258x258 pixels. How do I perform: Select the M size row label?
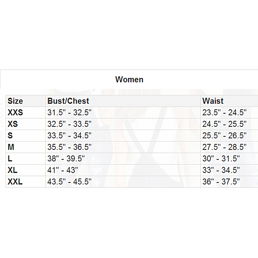(11, 147)
